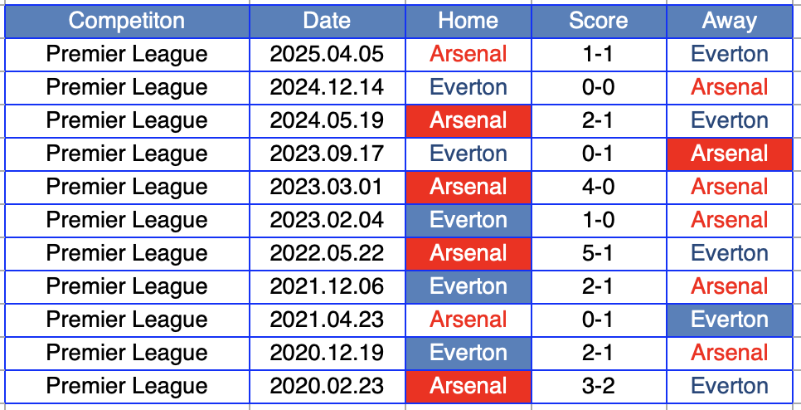Click the 1-1 score cell
This screenshot has width=801, height=410.
[598, 54]
